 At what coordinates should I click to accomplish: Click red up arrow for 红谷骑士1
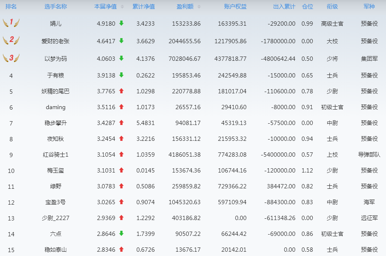pyautogui.click(x=121, y=154)
